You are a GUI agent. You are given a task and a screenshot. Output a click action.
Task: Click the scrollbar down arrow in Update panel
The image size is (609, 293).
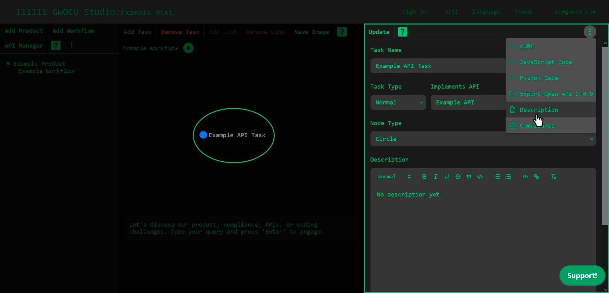tap(605, 290)
